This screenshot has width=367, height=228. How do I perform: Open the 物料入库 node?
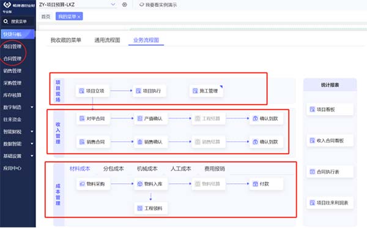click(x=150, y=184)
